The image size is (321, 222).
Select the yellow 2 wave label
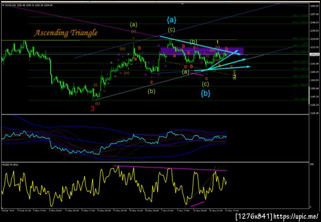(235, 77)
